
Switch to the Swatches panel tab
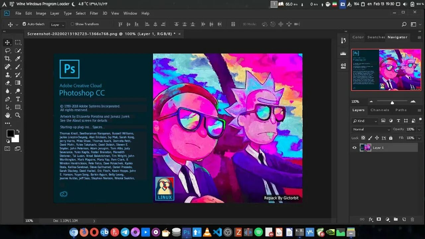[376, 37]
